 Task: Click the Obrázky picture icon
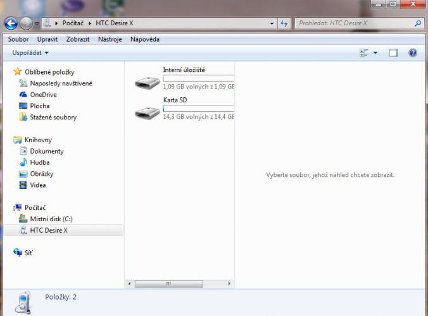[x=23, y=174]
